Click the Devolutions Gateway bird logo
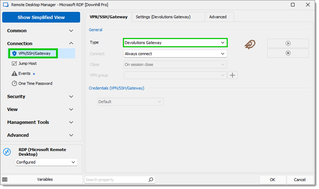The width and height of the screenshot is (319, 189). click(250, 44)
